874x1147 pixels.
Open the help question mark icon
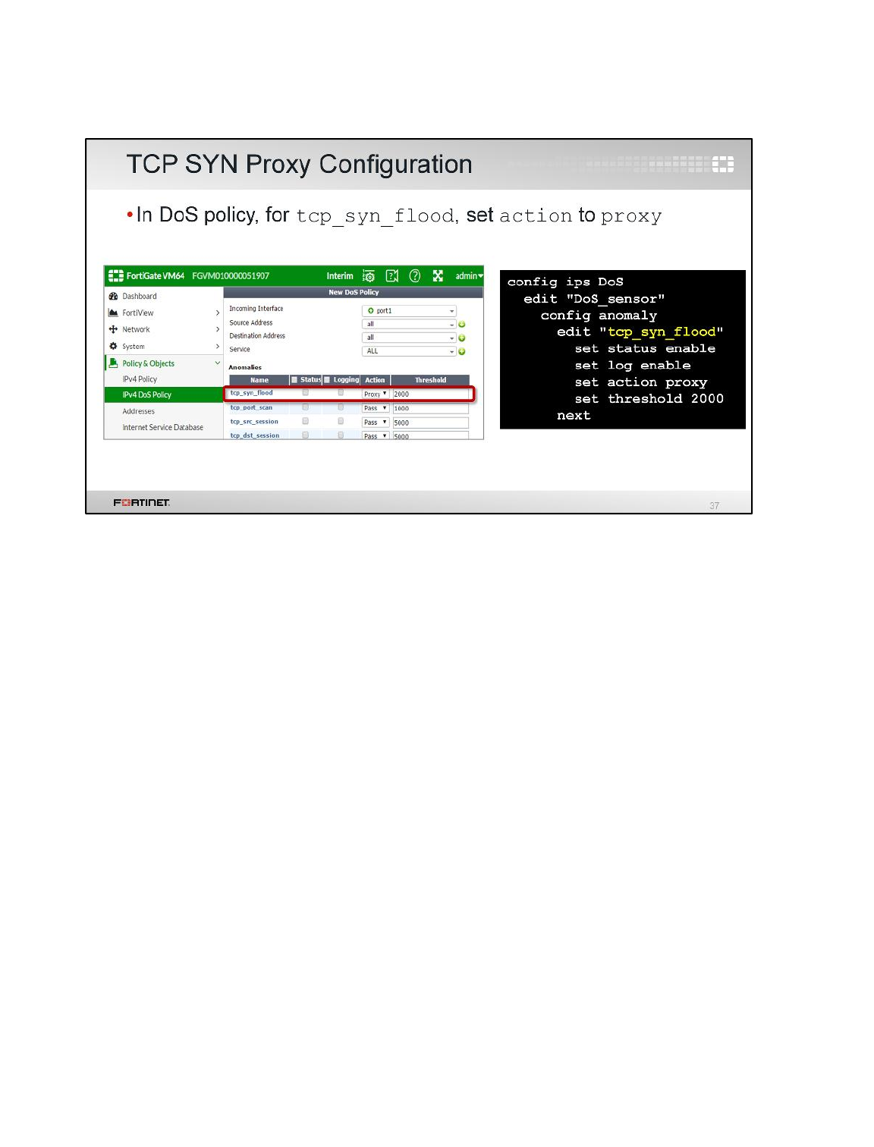415,276
